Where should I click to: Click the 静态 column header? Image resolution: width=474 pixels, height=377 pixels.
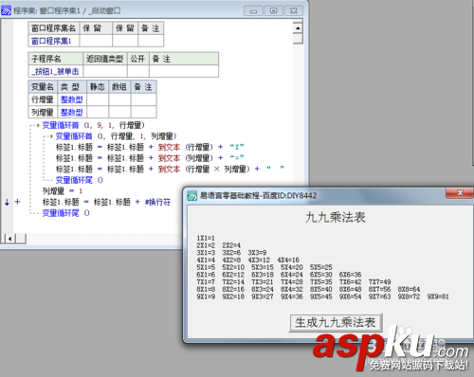[98, 87]
